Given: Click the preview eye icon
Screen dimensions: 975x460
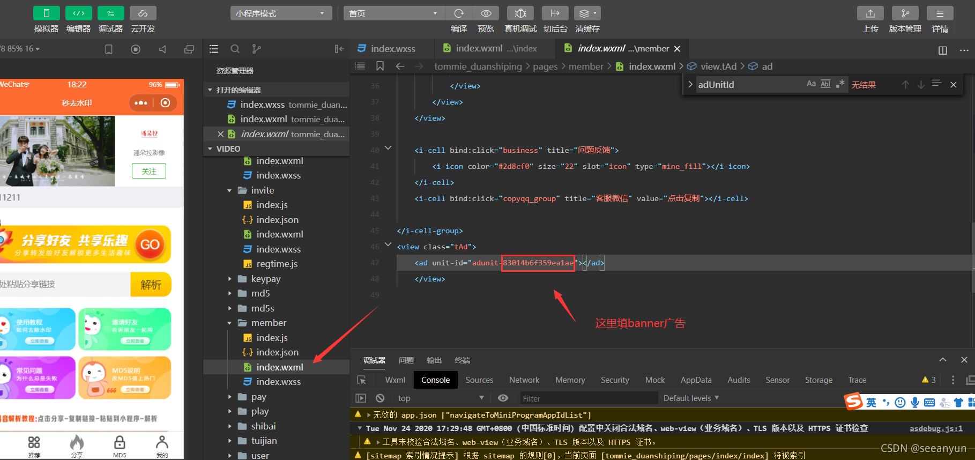Looking at the screenshot, I should [x=486, y=13].
